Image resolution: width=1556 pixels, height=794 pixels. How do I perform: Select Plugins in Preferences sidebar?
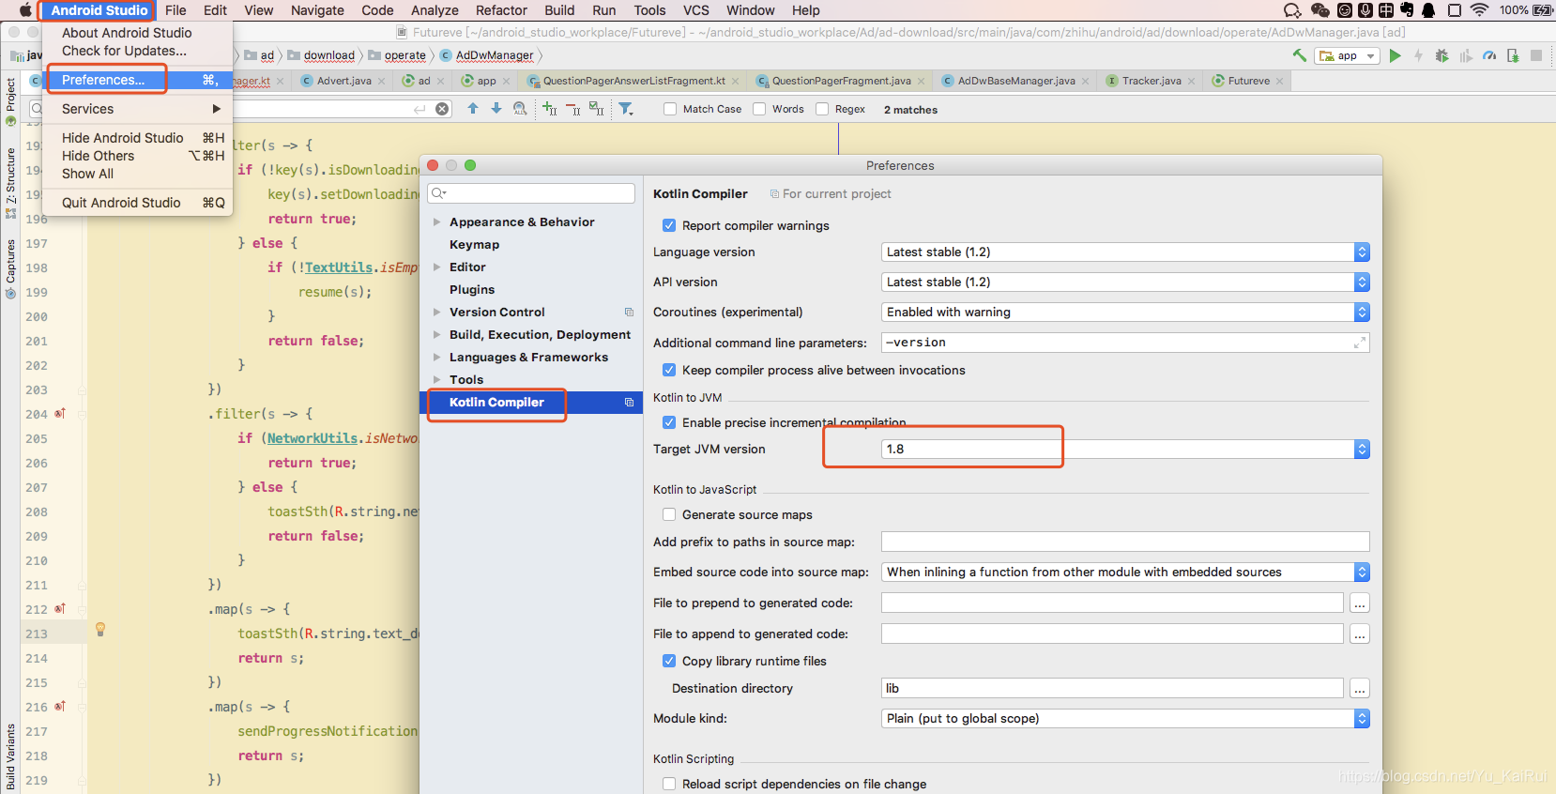point(472,290)
